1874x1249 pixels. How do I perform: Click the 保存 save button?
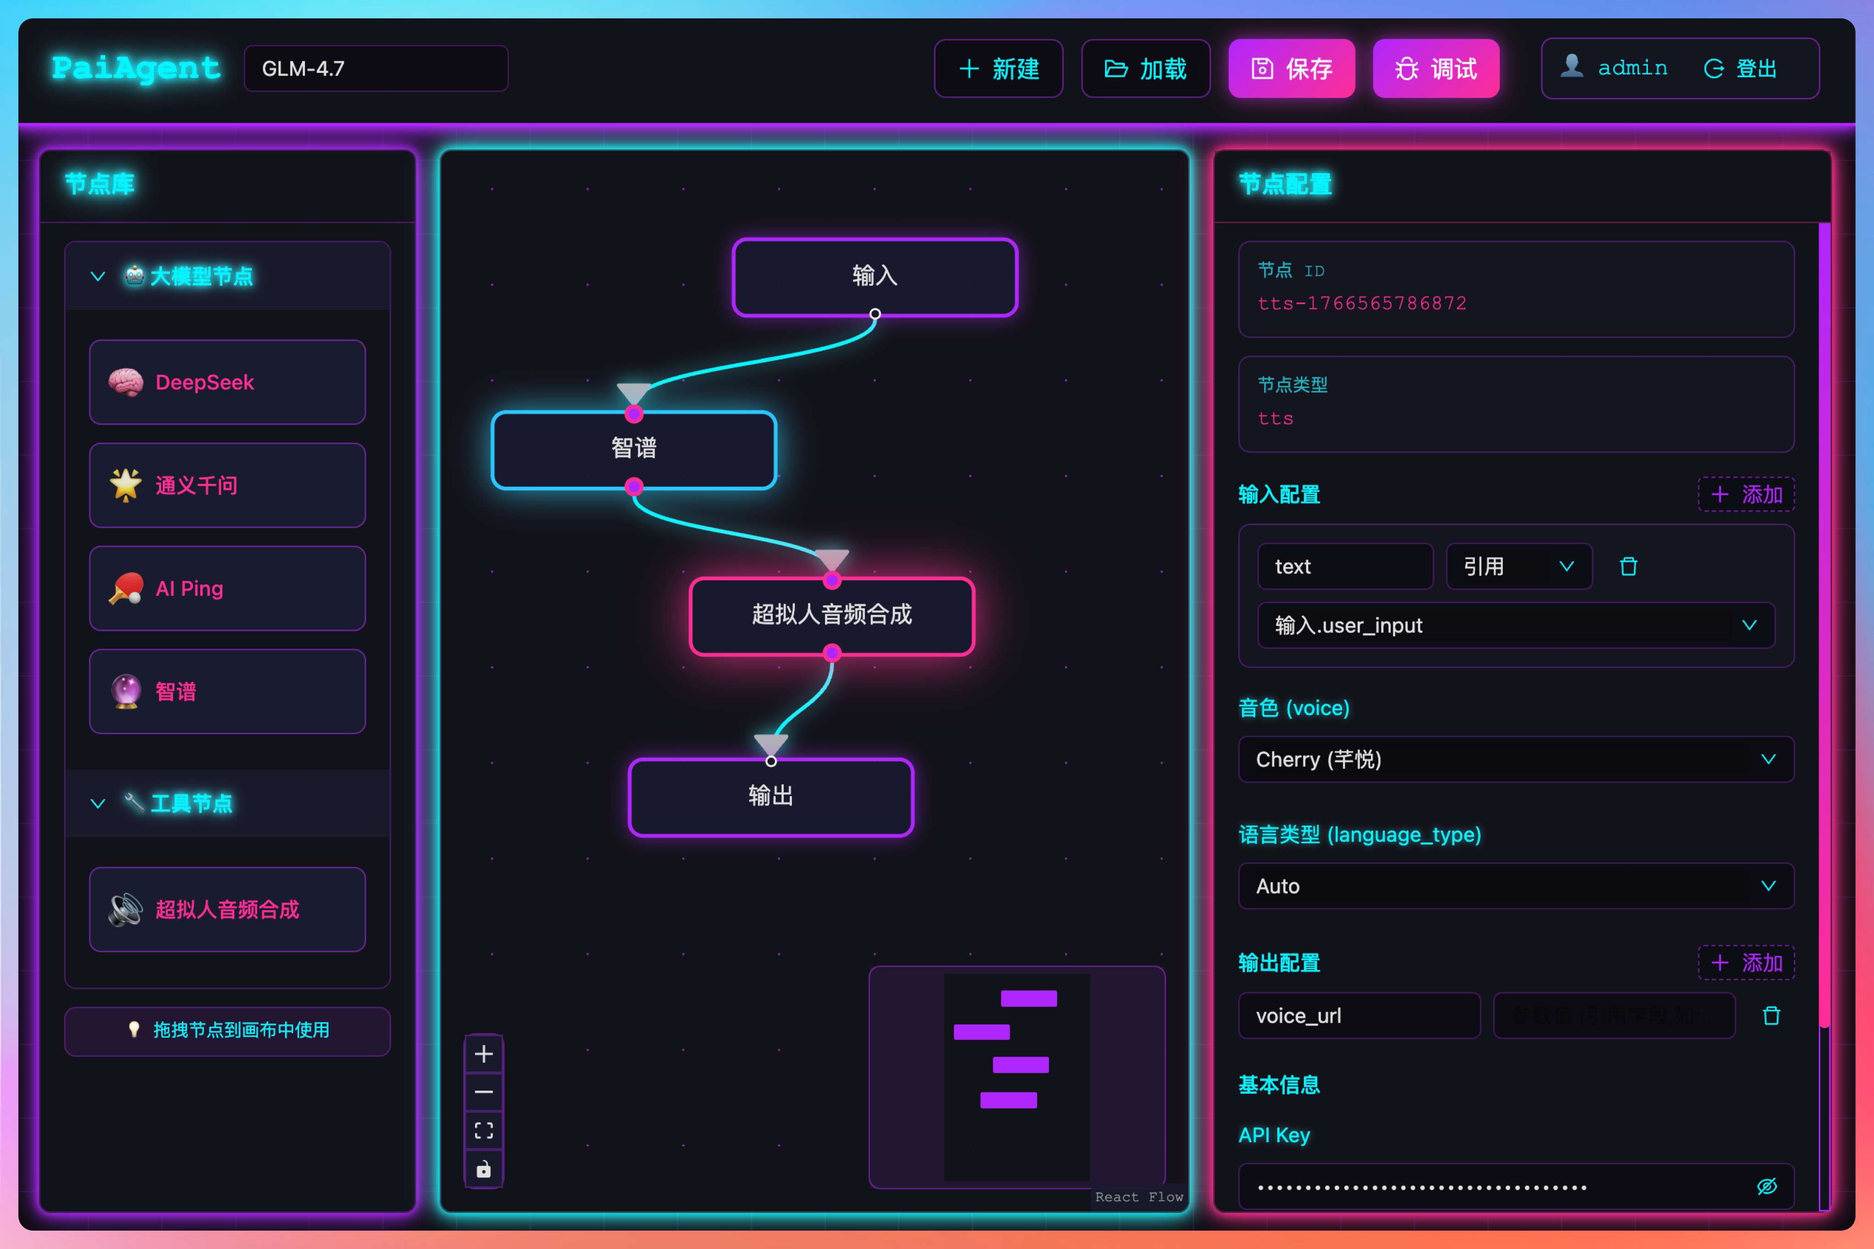[x=1291, y=68]
